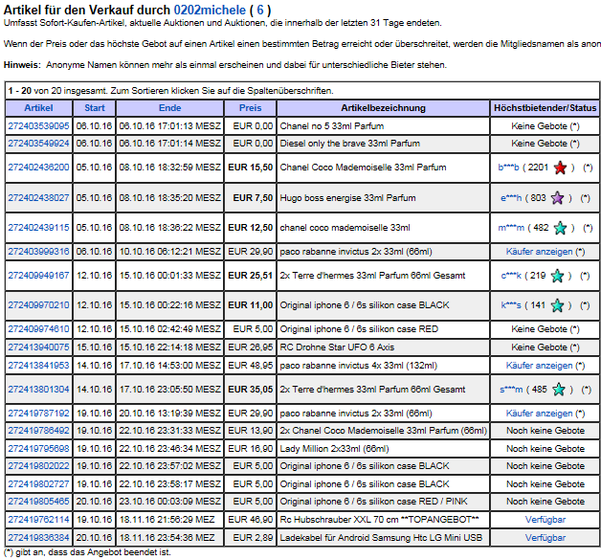Open item 272419788492

pyautogui.click(x=38, y=431)
